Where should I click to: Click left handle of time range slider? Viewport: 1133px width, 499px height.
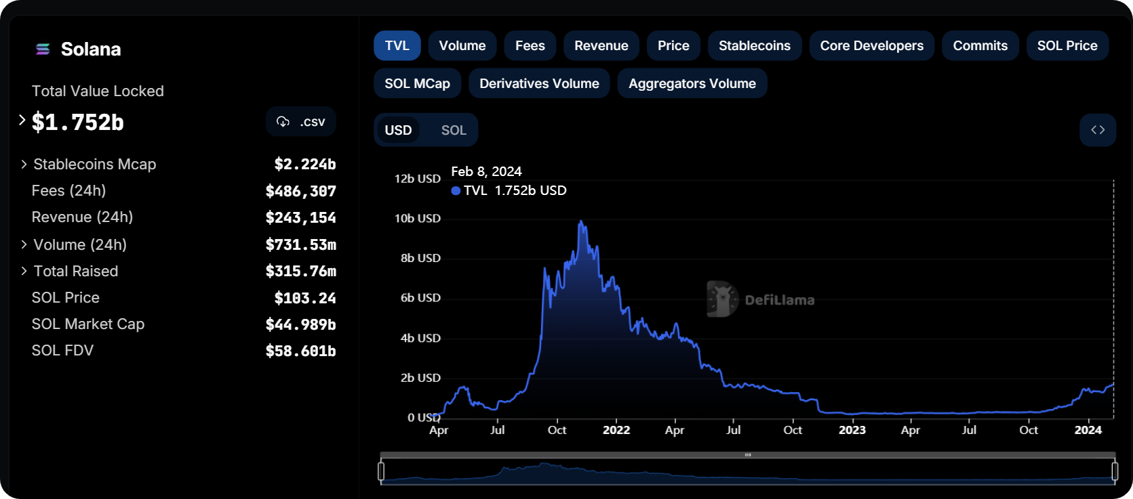(x=381, y=471)
